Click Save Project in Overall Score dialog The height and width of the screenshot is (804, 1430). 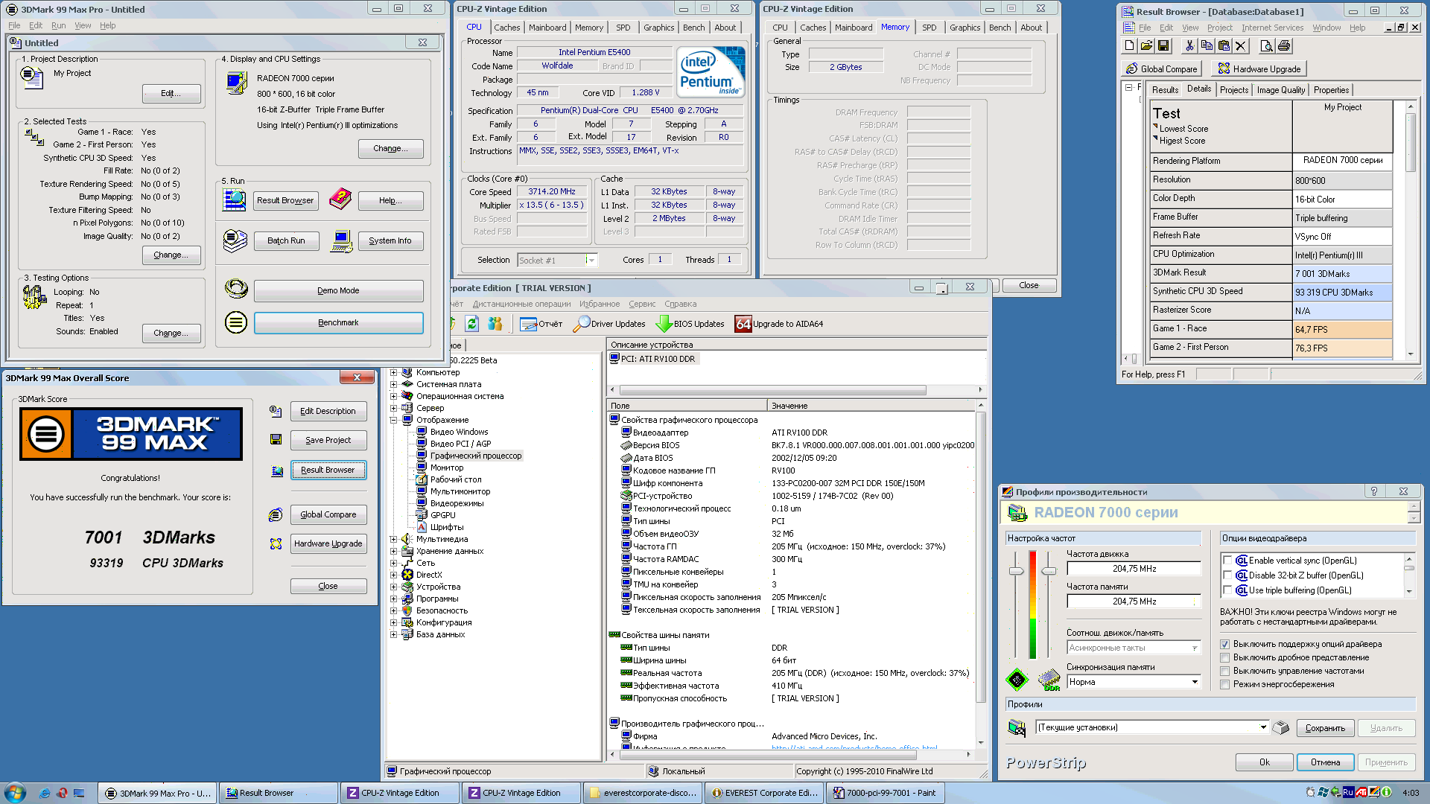tap(328, 440)
